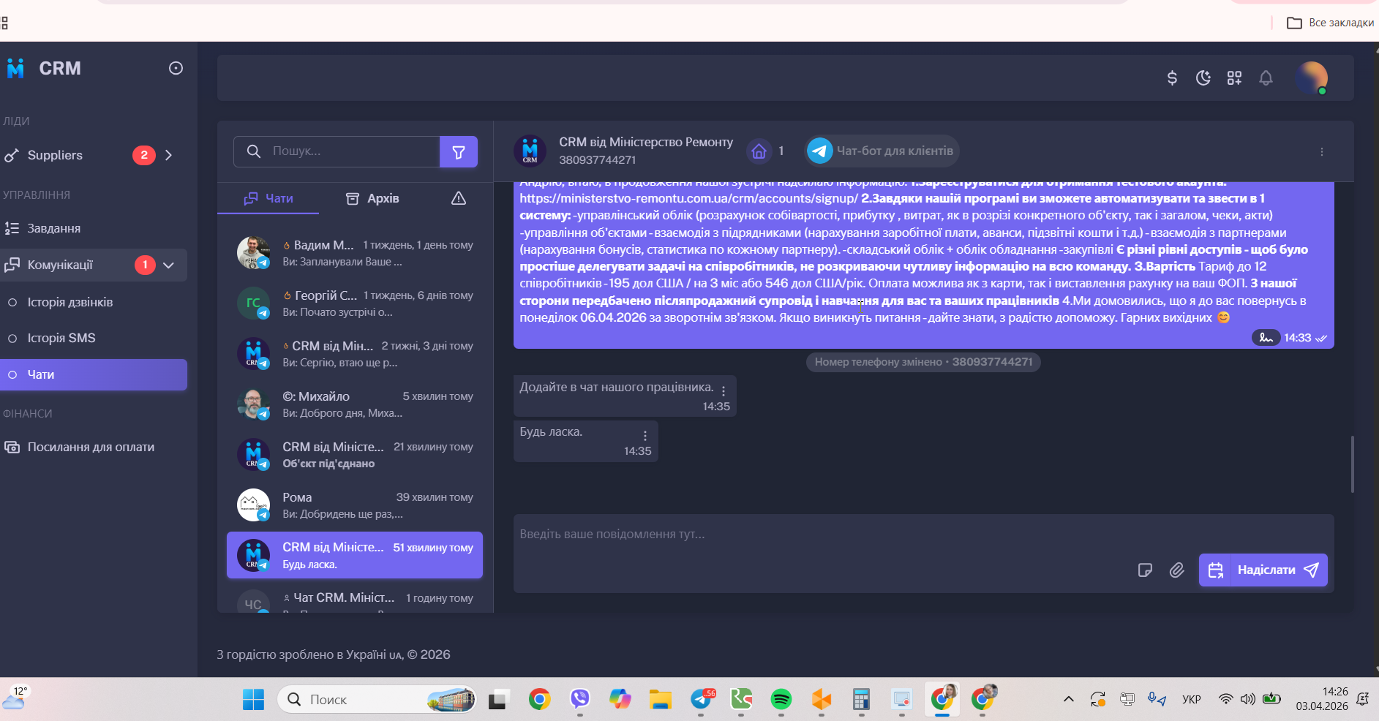Open chat header three-dot options menu
The height and width of the screenshot is (721, 1379).
[x=1322, y=151]
